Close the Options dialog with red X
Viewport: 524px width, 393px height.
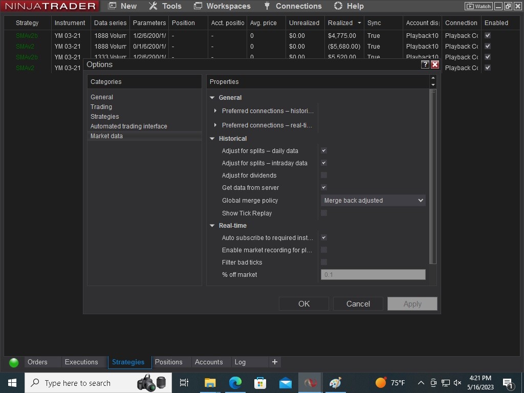pyautogui.click(x=435, y=64)
